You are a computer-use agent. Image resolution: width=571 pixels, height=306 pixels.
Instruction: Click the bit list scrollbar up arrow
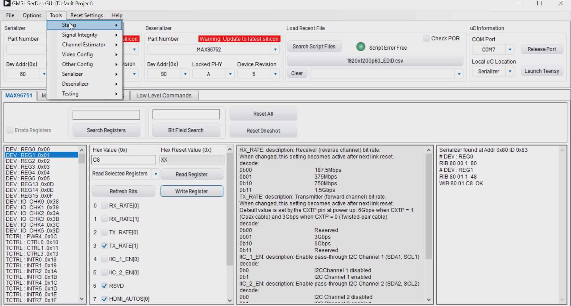pyautogui.click(x=230, y=149)
